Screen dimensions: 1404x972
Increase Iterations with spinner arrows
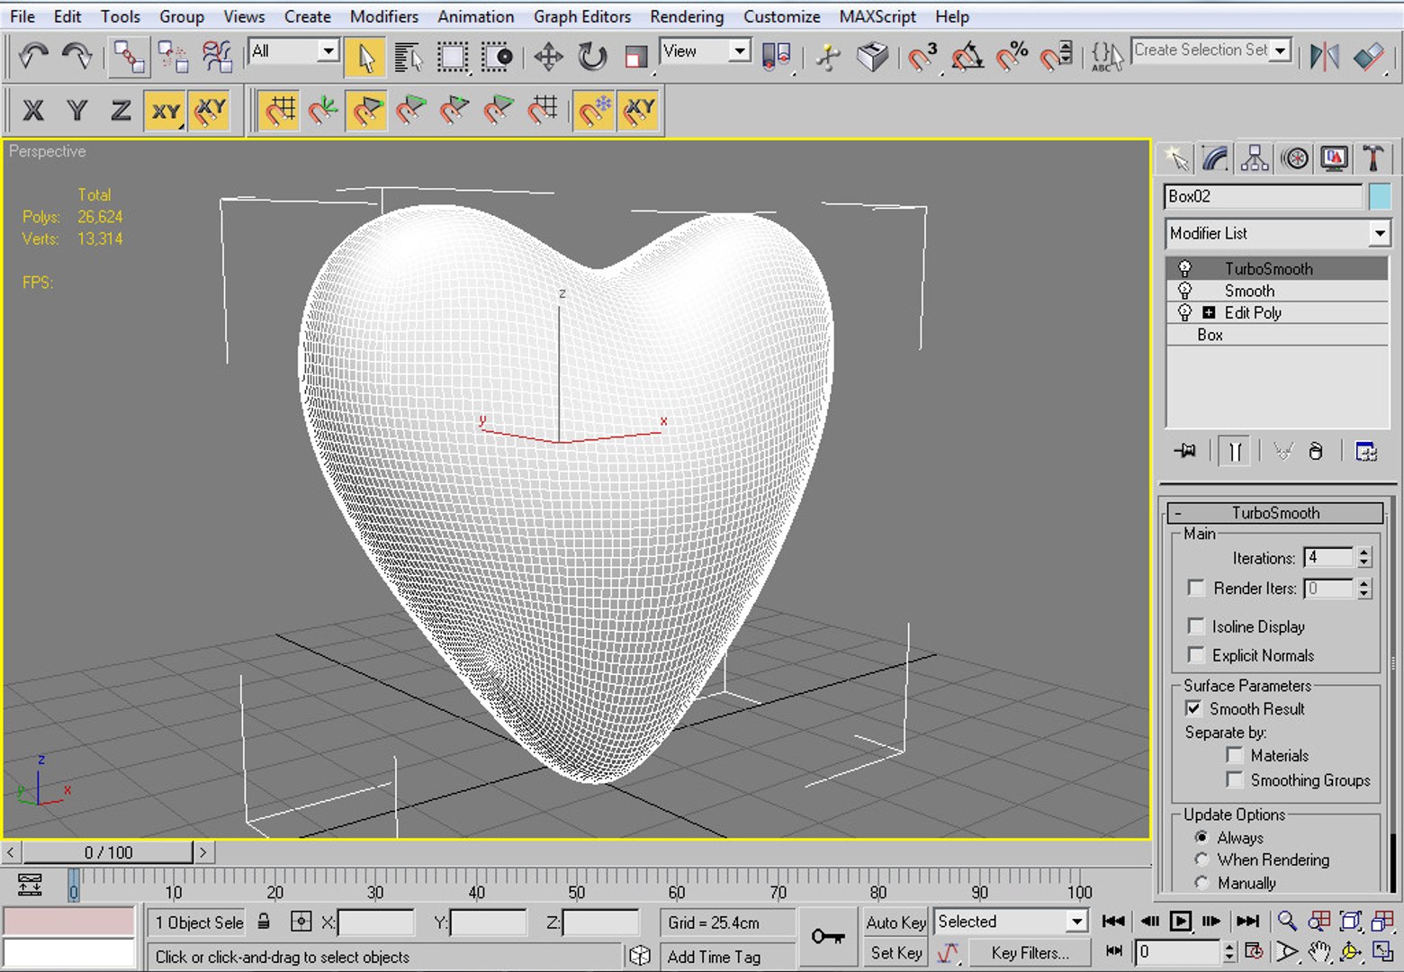point(1364,553)
